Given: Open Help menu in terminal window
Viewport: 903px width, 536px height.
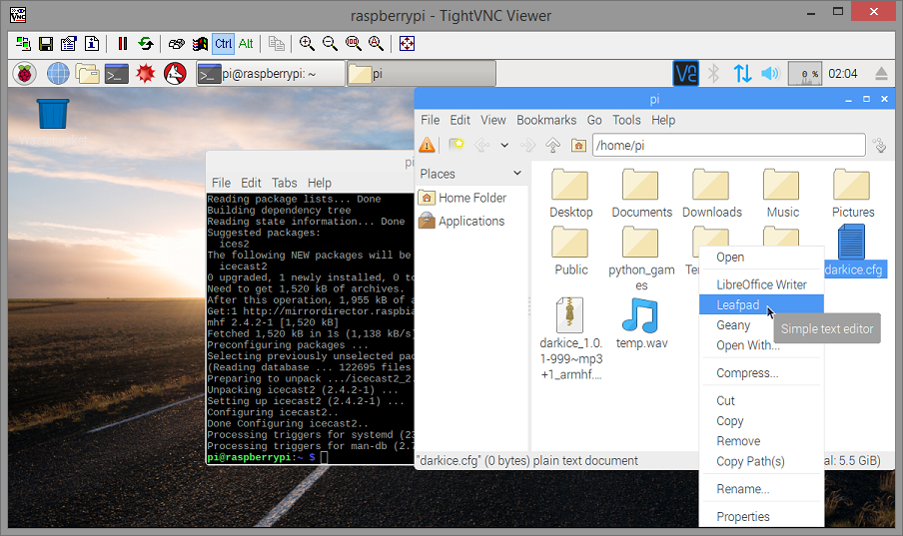Looking at the screenshot, I should point(320,183).
